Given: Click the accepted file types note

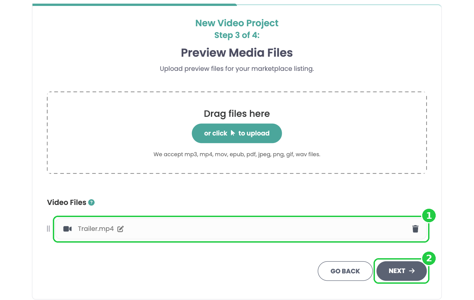Looking at the screenshot, I should (237, 154).
